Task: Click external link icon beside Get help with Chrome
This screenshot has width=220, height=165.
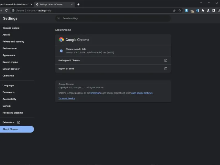Action: click(x=166, y=61)
